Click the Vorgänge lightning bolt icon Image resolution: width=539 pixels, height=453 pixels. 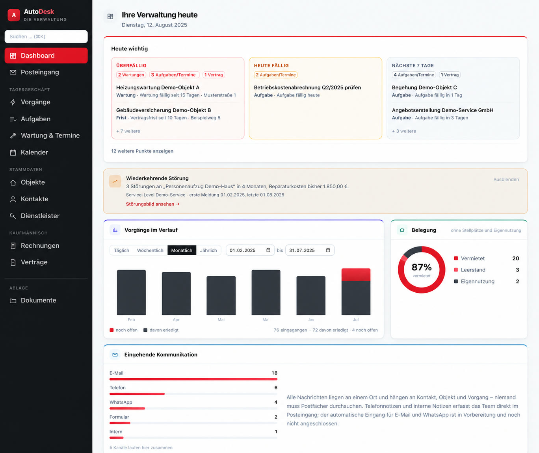[x=13, y=102]
